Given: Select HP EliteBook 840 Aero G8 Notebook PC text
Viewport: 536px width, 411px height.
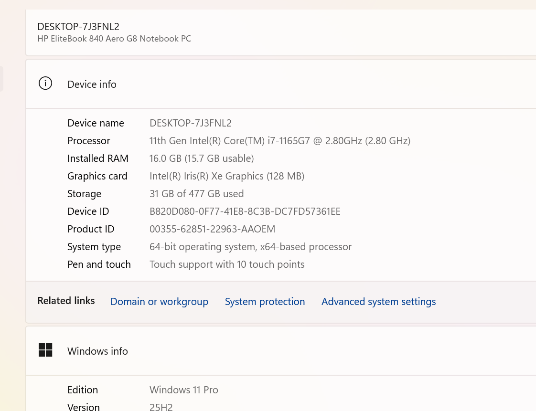Looking at the screenshot, I should pos(114,39).
